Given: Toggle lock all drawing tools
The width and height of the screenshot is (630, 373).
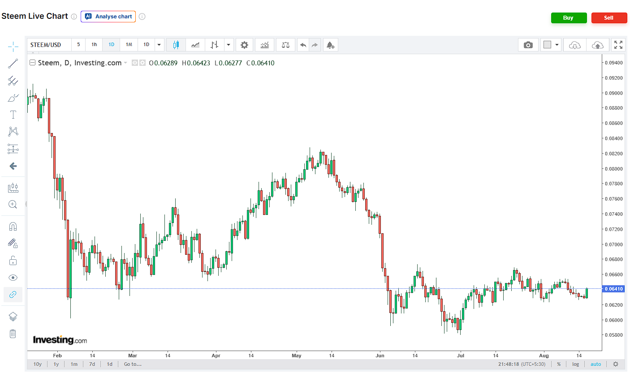Looking at the screenshot, I should (x=13, y=260).
